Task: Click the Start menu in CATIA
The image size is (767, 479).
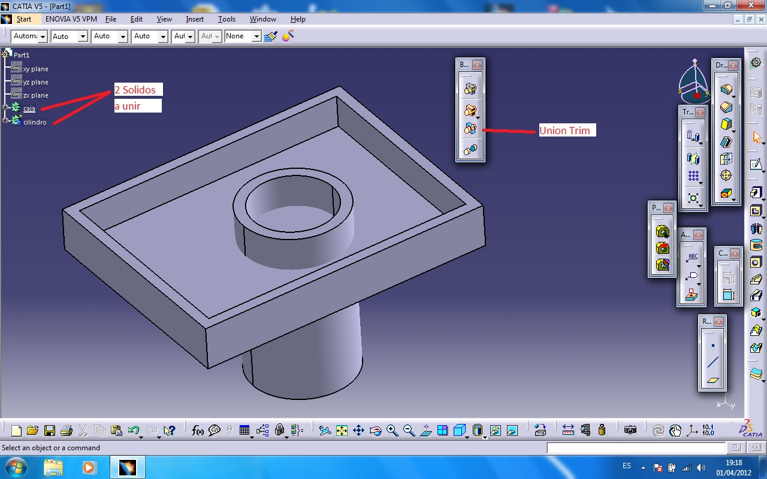Action: [23, 19]
